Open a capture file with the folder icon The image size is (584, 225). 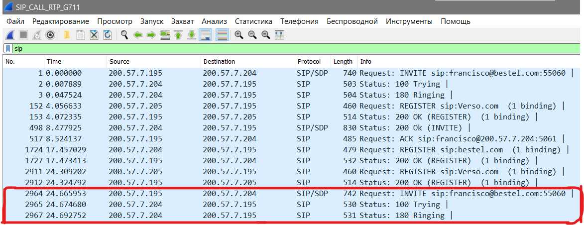tap(67, 35)
